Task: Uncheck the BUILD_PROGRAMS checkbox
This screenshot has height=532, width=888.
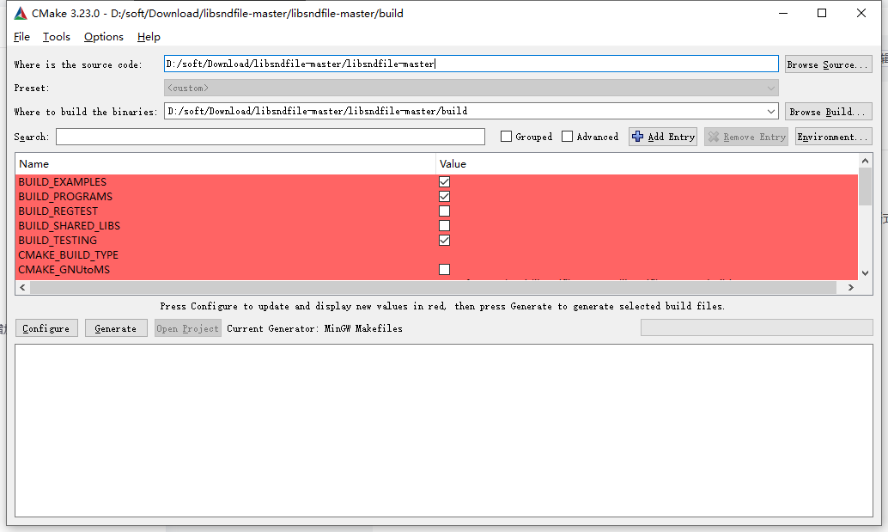Action: pyautogui.click(x=445, y=197)
